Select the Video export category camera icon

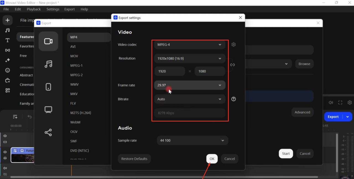[48, 41]
